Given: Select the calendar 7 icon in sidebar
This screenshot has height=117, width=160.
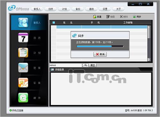Looking at the screenshot, I should tap(23, 38).
